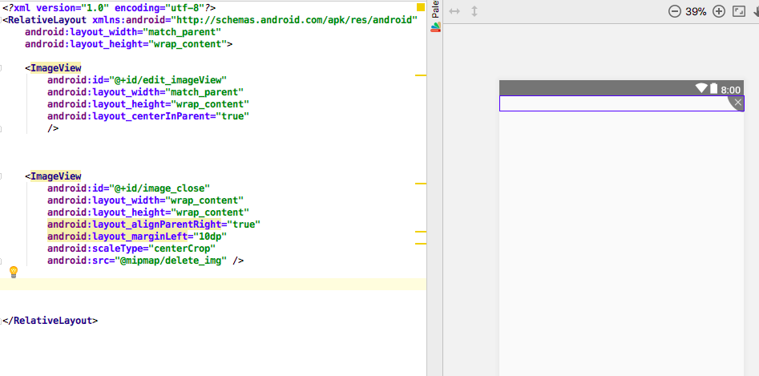Click the first highlighted ImageView tag name
The image size is (759, 376).
coord(55,68)
